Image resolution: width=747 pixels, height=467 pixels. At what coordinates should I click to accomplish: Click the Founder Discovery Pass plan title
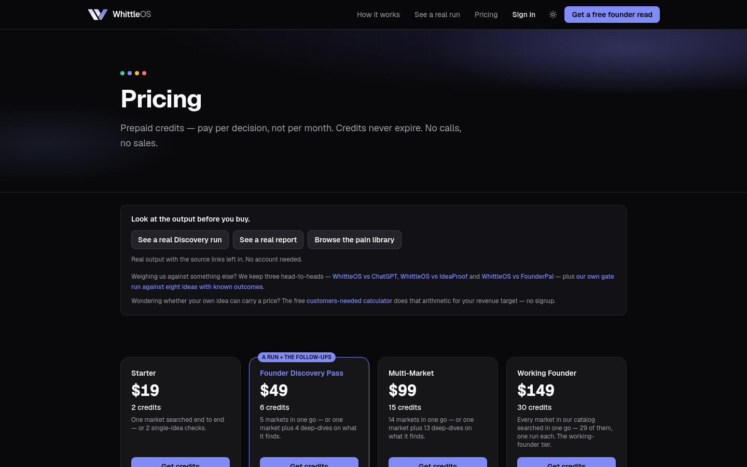pos(301,373)
